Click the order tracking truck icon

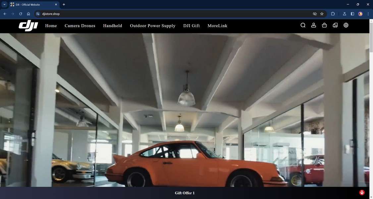click(x=335, y=25)
